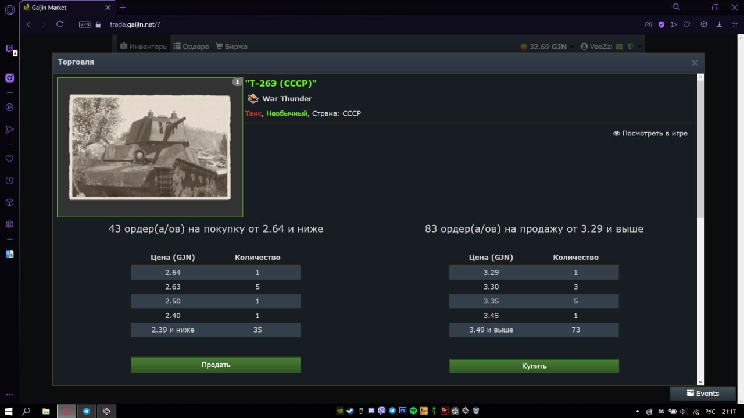
Task: Open Spotify from the tray icons
Action: (x=413, y=411)
